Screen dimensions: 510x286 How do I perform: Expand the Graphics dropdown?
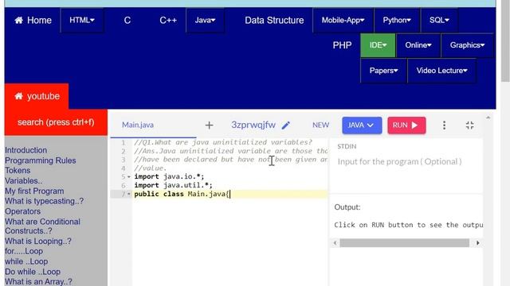[468, 45]
